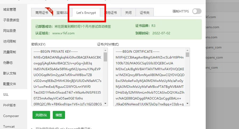The height and width of the screenshot is (129, 239).
Task: Click the KEY box scroll-down arrow
Action: pos(105,103)
